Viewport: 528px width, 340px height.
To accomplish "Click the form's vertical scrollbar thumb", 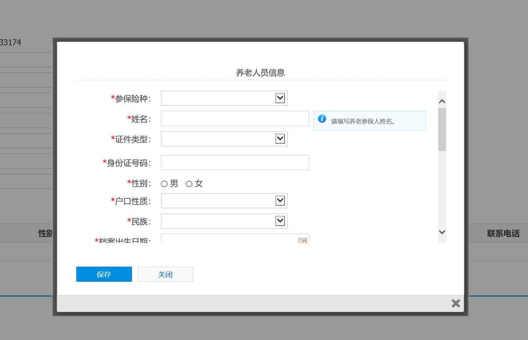I will (x=442, y=129).
